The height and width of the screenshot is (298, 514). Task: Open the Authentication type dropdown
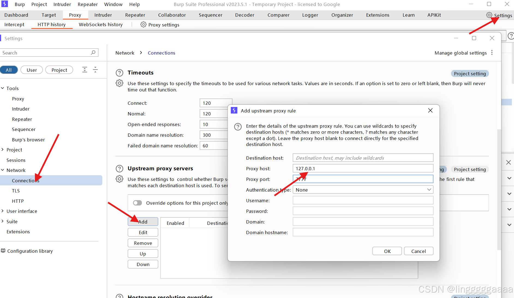coord(363,190)
